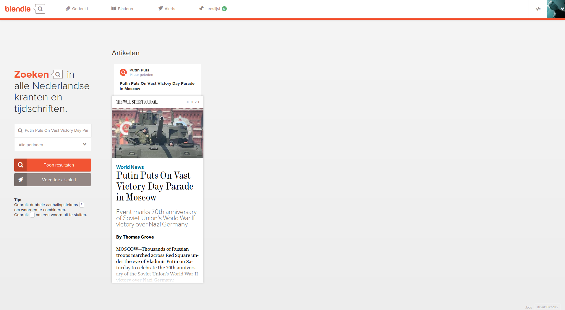Select the paperclip icon for Gedeeld
Screen dimensions: 565x310
68,8
